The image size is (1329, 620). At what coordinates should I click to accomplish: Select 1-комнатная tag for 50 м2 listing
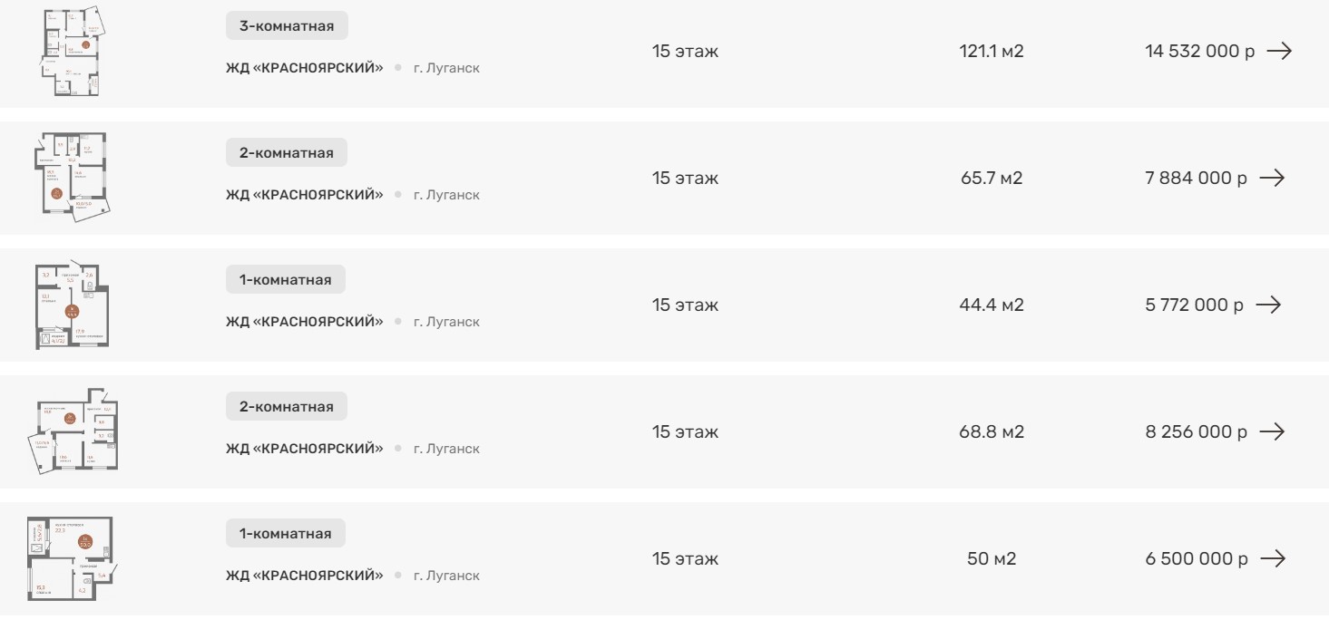pyautogui.click(x=286, y=534)
